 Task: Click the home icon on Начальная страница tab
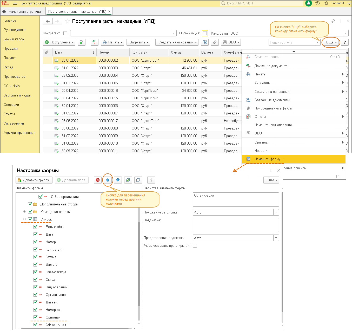tap(4, 11)
